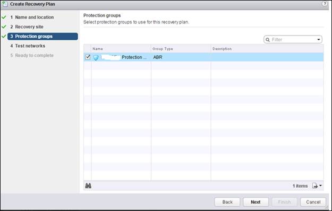Click the Cancel button
The width and height of the screenshot is (332, 211).
pyautogui.click(x=313, y=202)
